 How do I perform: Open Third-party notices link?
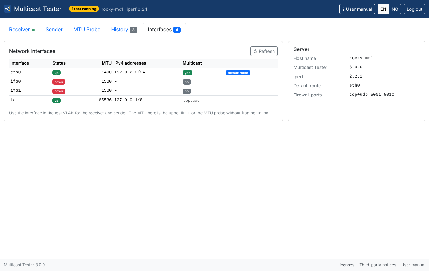pos(378,265)
